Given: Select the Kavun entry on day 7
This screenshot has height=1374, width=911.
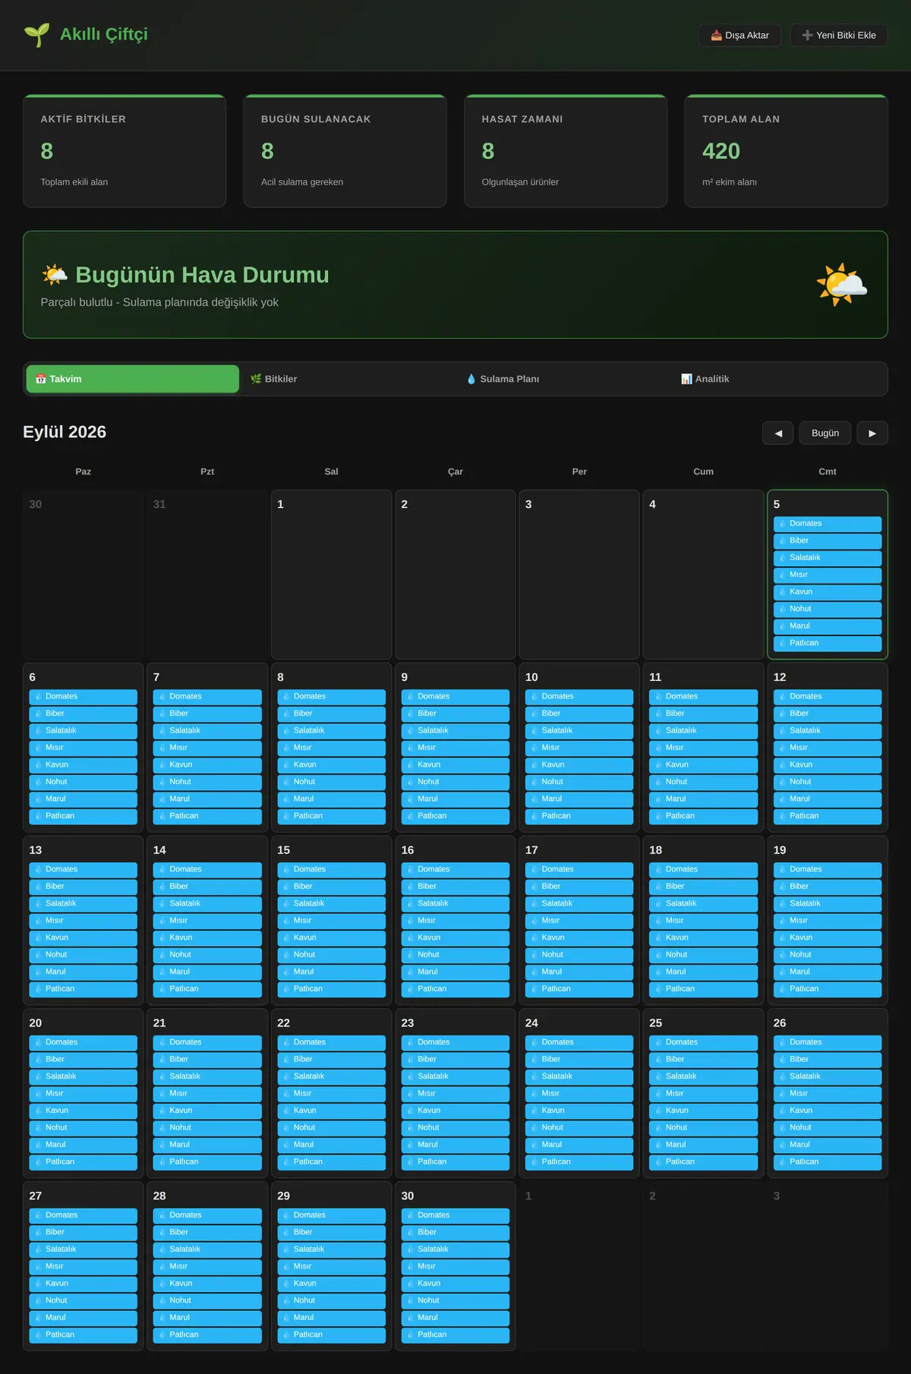Looking at the screenshot, I should 207,765.
